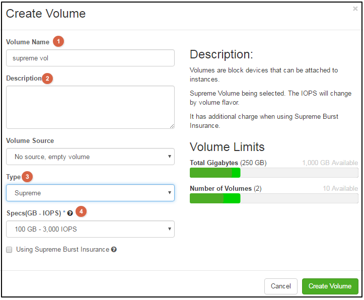Click the Create Volume green button
The image size is (364, 300).
coord(330,286)
